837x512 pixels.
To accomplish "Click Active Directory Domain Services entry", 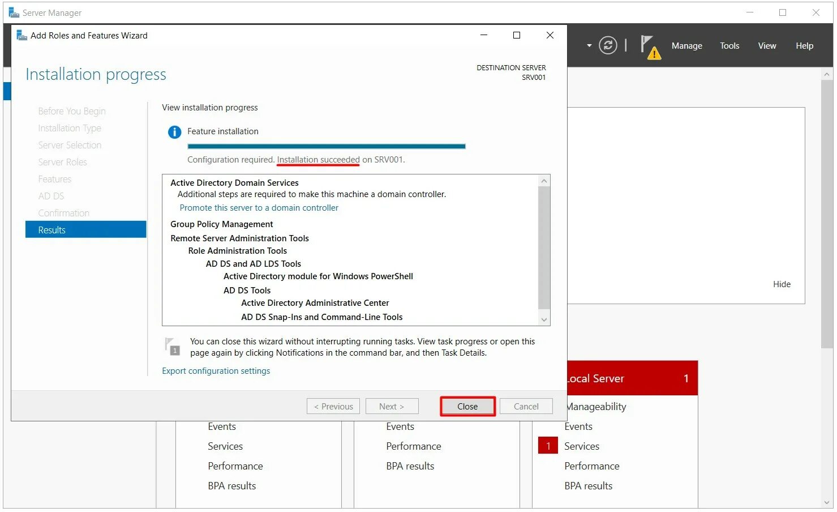I will pos(234,183).
